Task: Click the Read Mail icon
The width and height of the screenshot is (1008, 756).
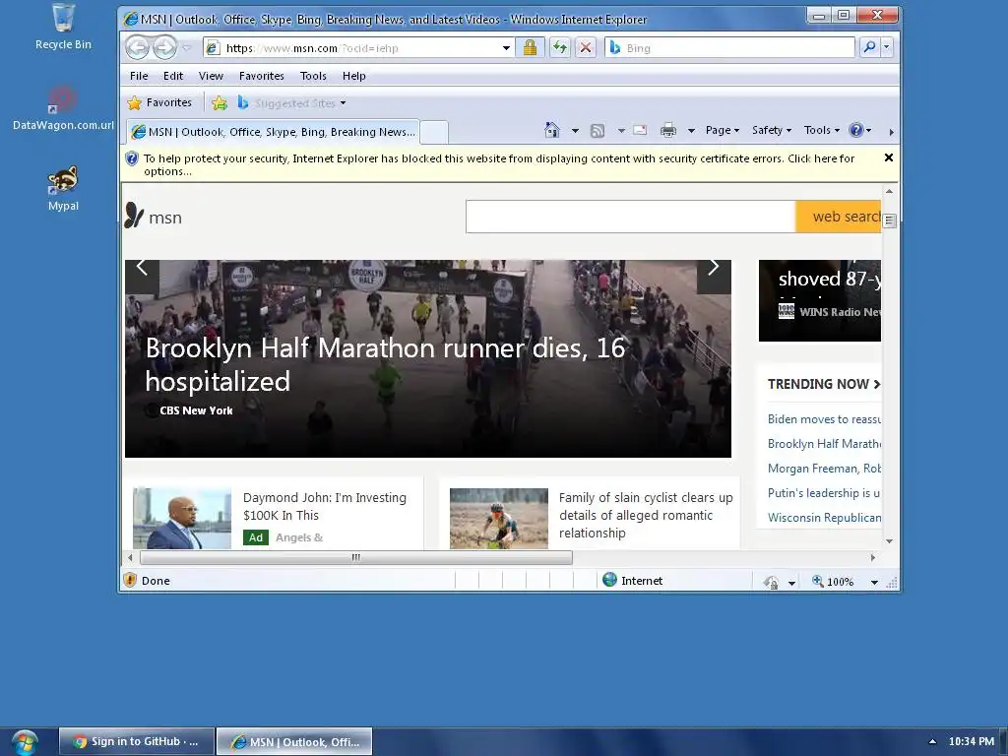Action: (x=640, y=130)
